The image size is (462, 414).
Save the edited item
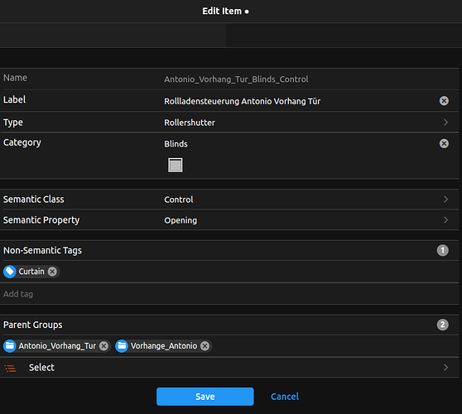point(205,397)
